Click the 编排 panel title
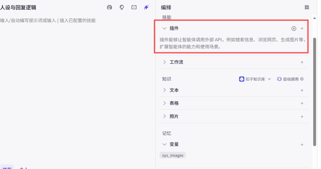Screen dimensions: 321x169 click(166, 7)
